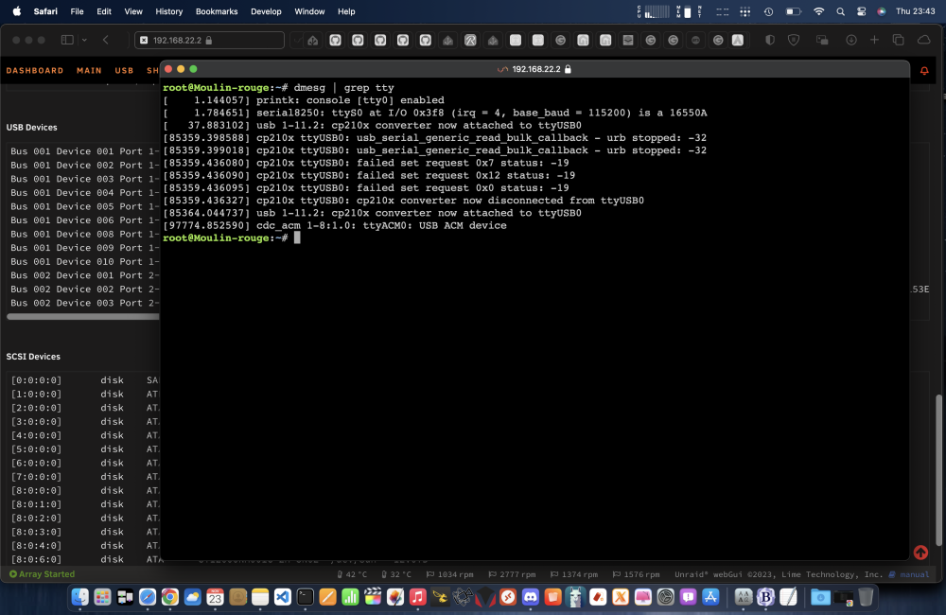
Task: Show the Safari tab overview
Action: pyautogui.click(x=898, y=40)
